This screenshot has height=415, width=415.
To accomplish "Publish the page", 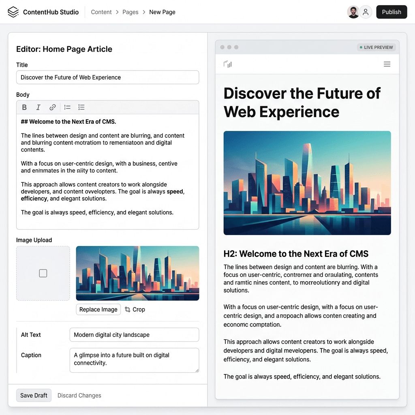I will 391,12.
